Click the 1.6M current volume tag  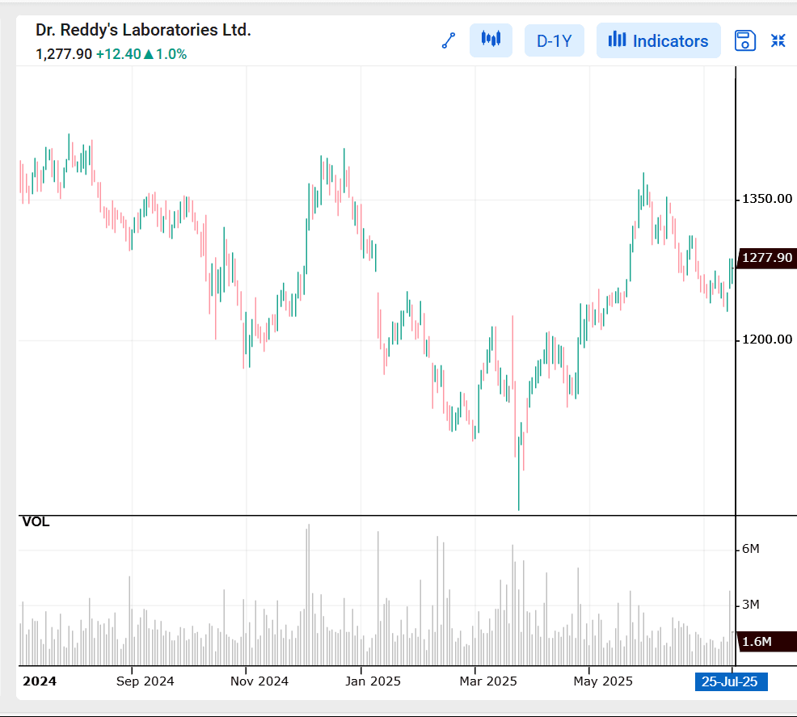pos(766,641)
